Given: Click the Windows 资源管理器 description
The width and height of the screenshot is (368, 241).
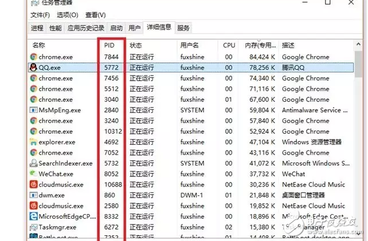Looking at the screenshot, I should tap(312, 142).
